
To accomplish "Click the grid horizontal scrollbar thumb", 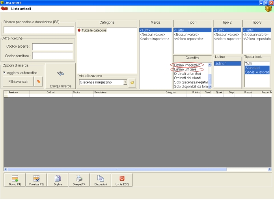I will pyautogui.click(x=117, y=169).
